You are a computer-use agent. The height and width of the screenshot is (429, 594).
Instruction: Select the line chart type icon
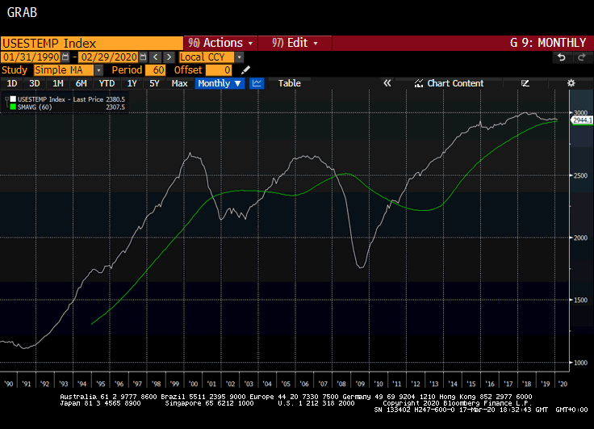pos(257,83)
